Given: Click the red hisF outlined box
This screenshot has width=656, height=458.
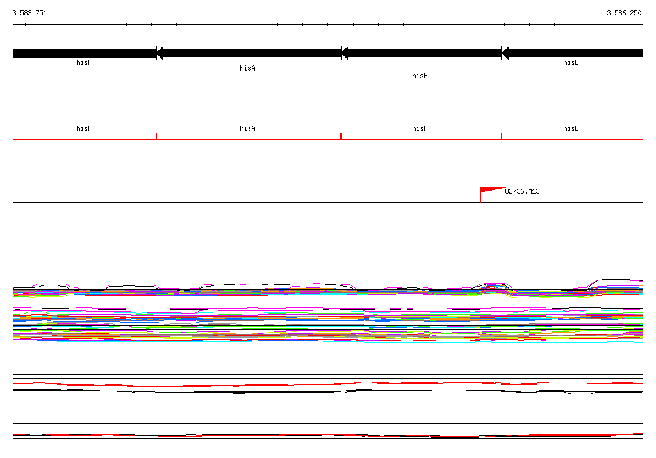Looking at the screenshot, I should (x=85, y=136).
